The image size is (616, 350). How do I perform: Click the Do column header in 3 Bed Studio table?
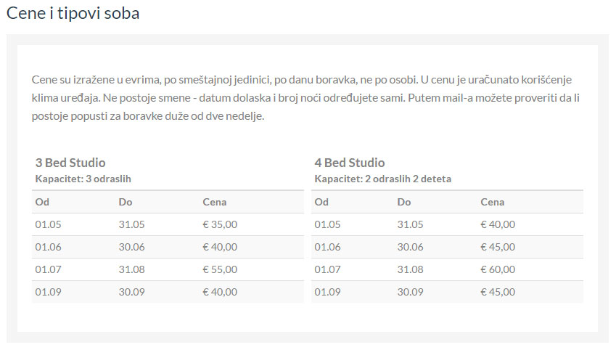[x=126, y=202]
